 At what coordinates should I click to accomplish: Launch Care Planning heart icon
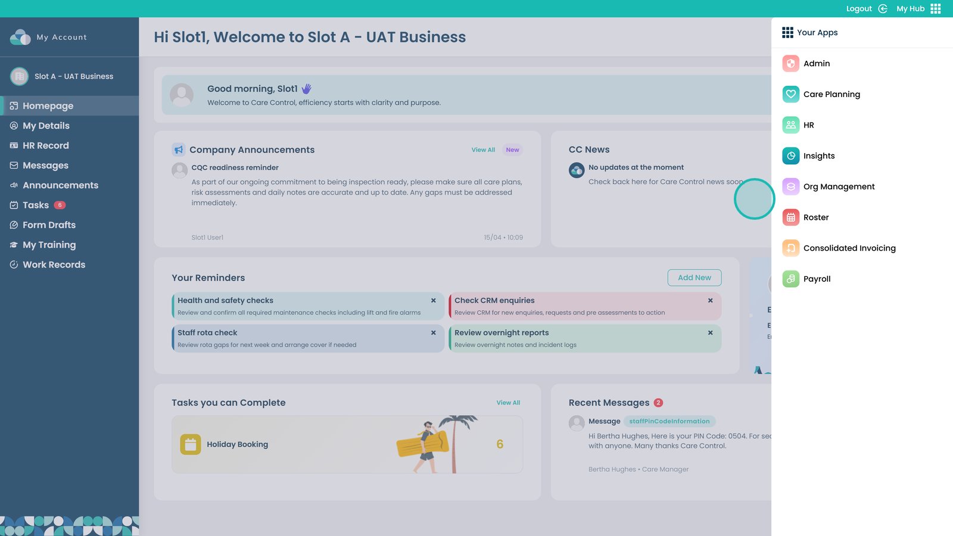point(790,94)
